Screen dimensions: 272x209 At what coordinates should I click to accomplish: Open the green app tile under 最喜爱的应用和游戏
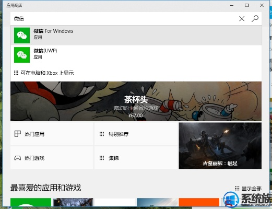31,202
